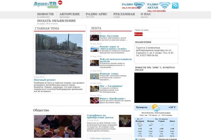Click the Днем forecast weather icon
The width and height of the screenshot is (211, 140).
pyautogui.click(x=172, y=125)
